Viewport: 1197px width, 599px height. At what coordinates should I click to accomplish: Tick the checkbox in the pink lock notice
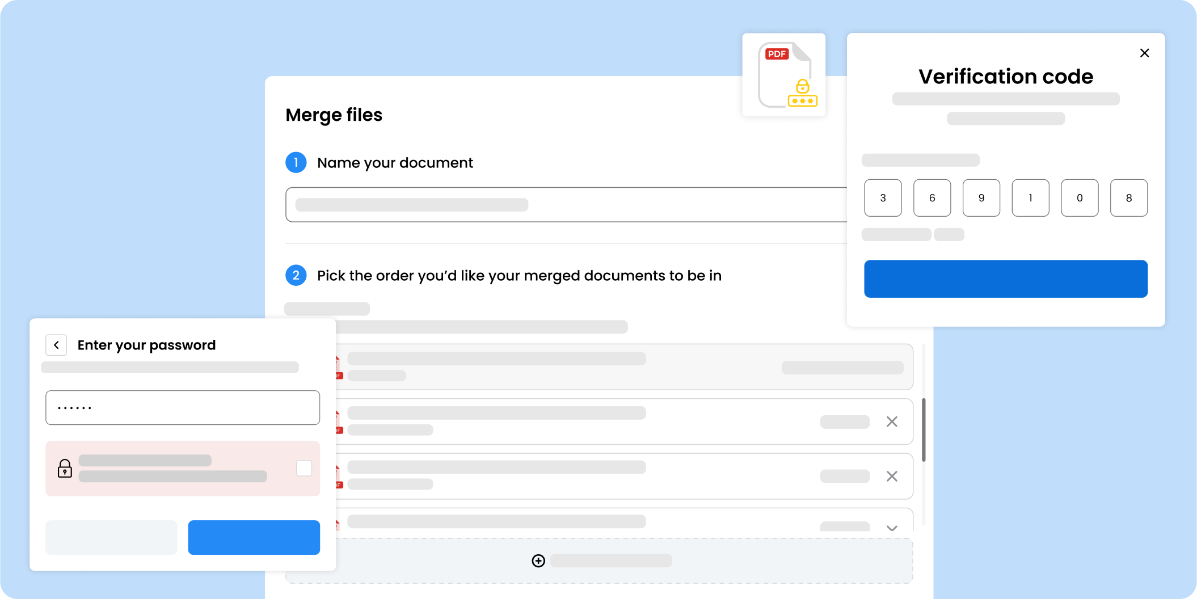tap(304, 468)
